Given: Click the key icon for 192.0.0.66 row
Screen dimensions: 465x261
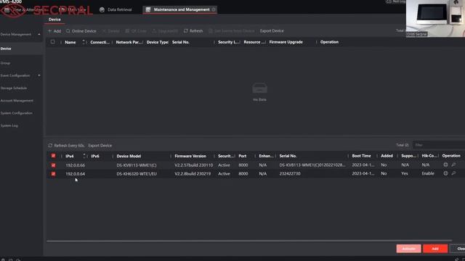Looking at the screenshot, I should pyautogui.click(x=453, y=165).
